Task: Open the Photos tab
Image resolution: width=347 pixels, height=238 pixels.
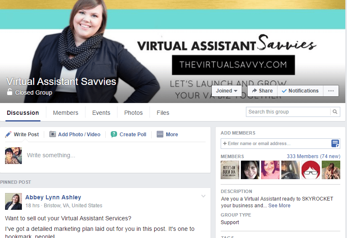Action: [133, 113]
